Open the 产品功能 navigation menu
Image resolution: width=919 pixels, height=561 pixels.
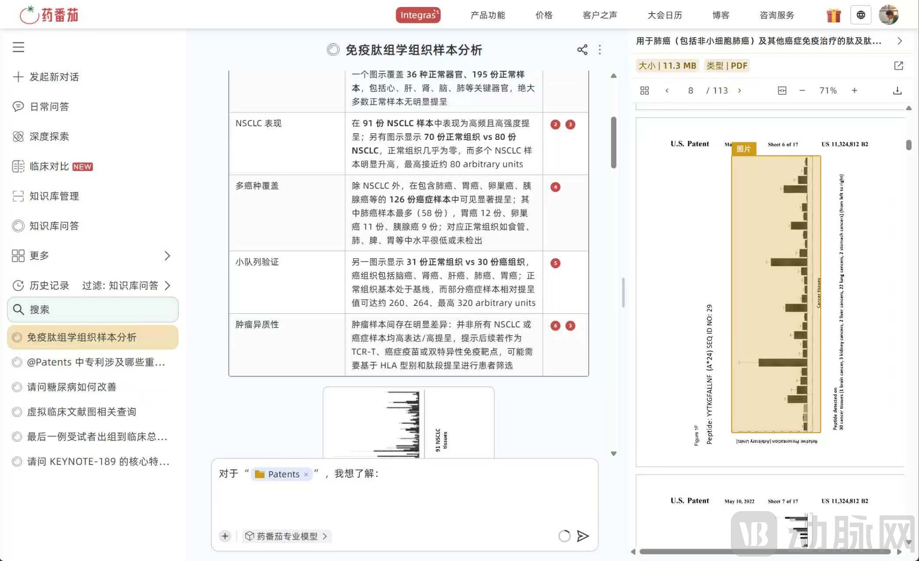[488, 15]
